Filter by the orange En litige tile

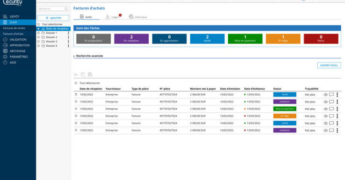click(283, 39)
